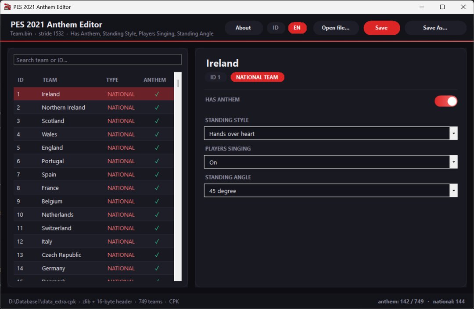
Task: Click the national: 144 status text
Action: [x=449, y=302]
